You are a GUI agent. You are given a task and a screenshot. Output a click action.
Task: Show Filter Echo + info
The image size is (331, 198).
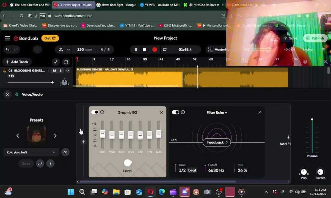183,112
